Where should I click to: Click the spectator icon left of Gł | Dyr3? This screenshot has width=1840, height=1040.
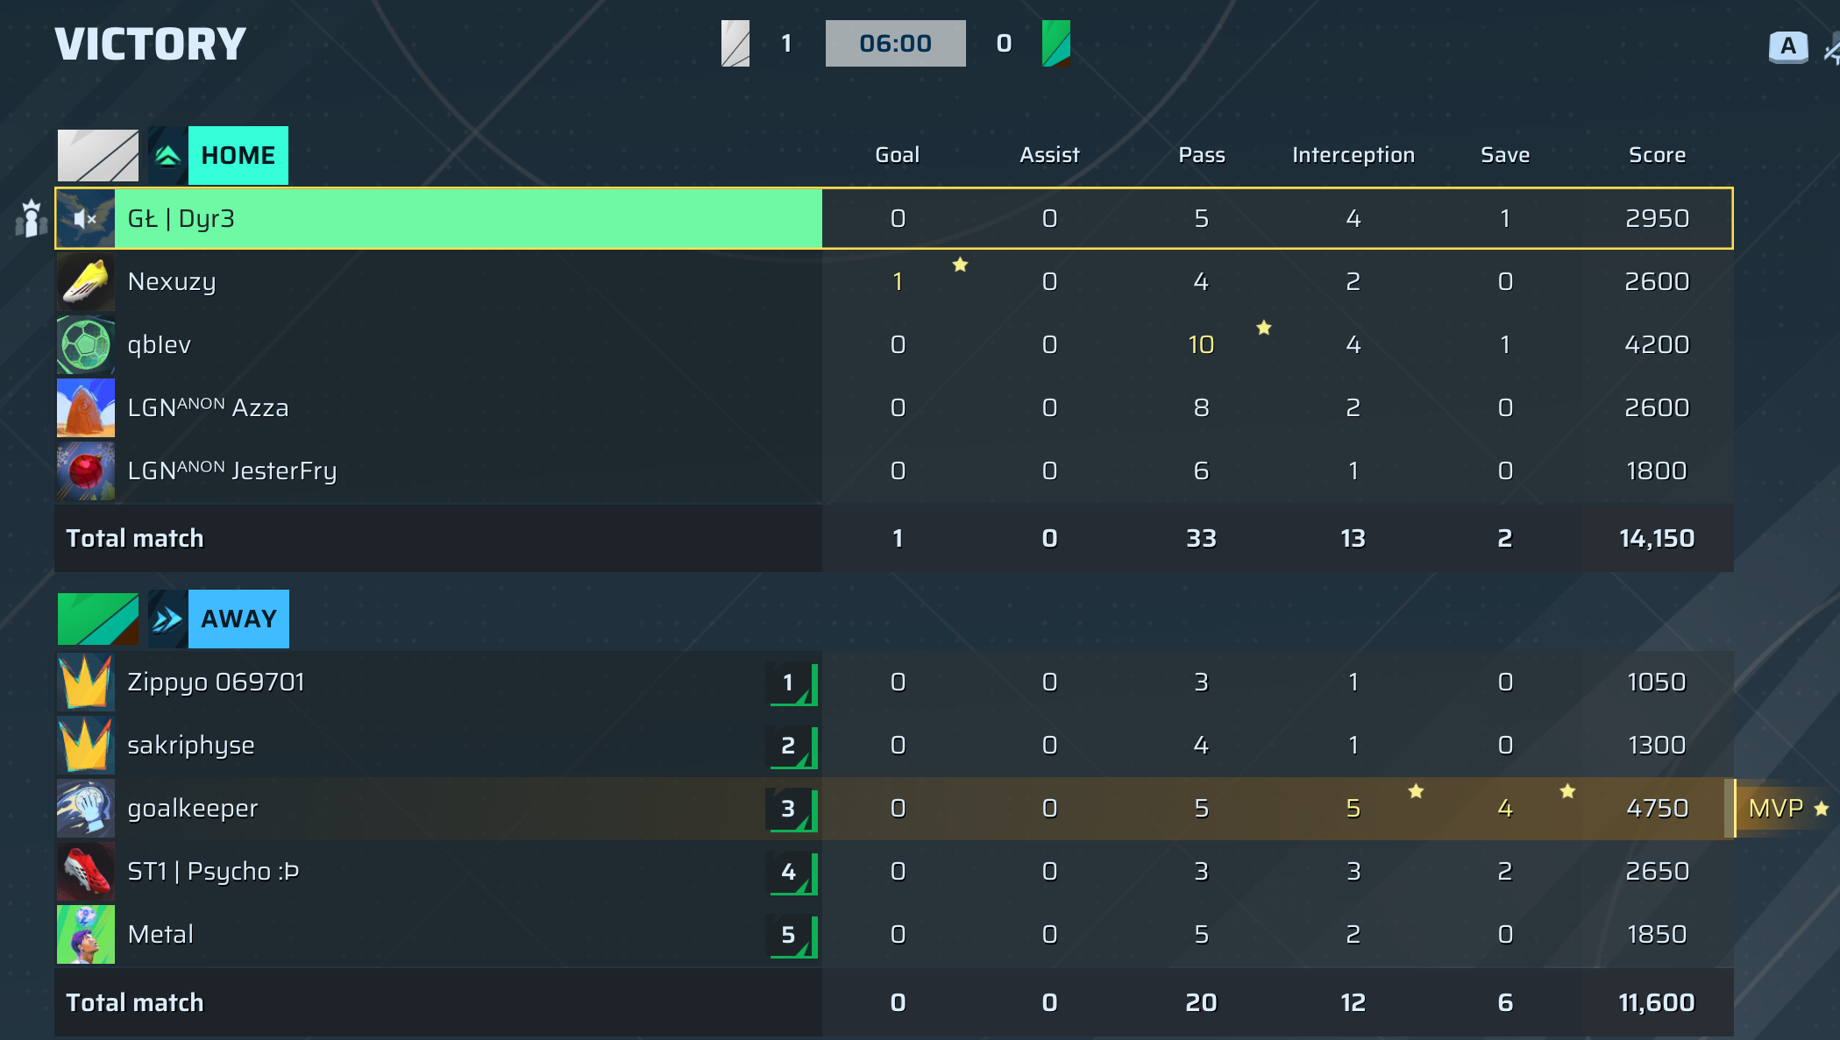[x=31, y=219]
